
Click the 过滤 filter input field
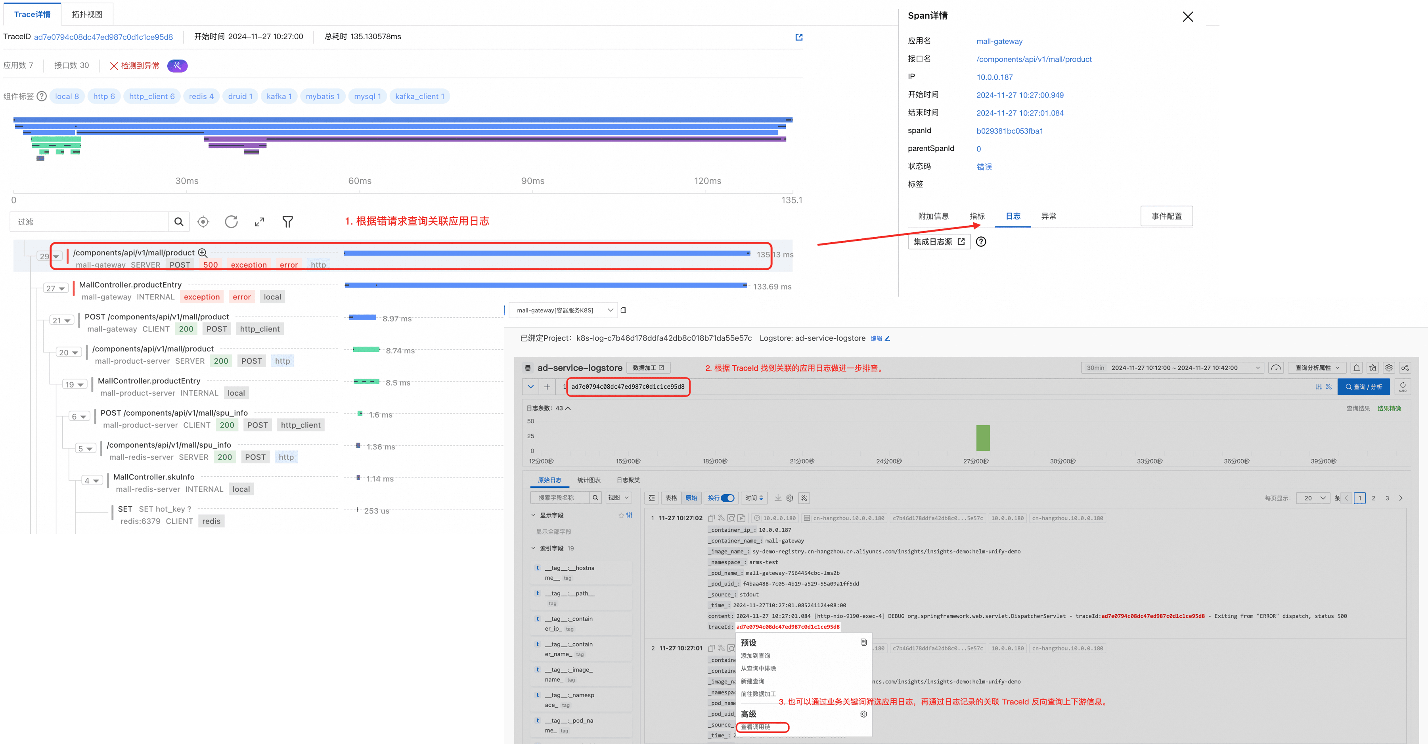[89, 222]
